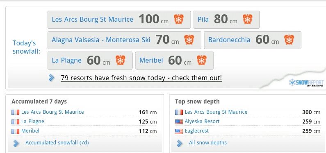Open Les Arcs Bourg St Maurice in today's snowfall
326x153 pixels.
(93, 20)
